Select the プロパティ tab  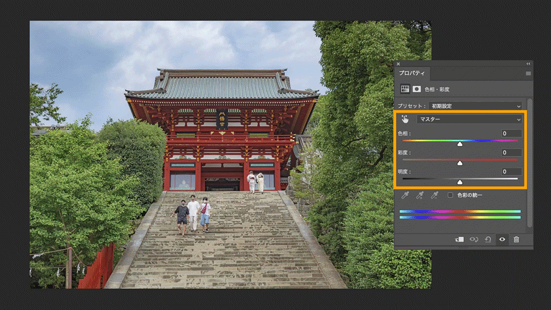[x=412, y=73]
